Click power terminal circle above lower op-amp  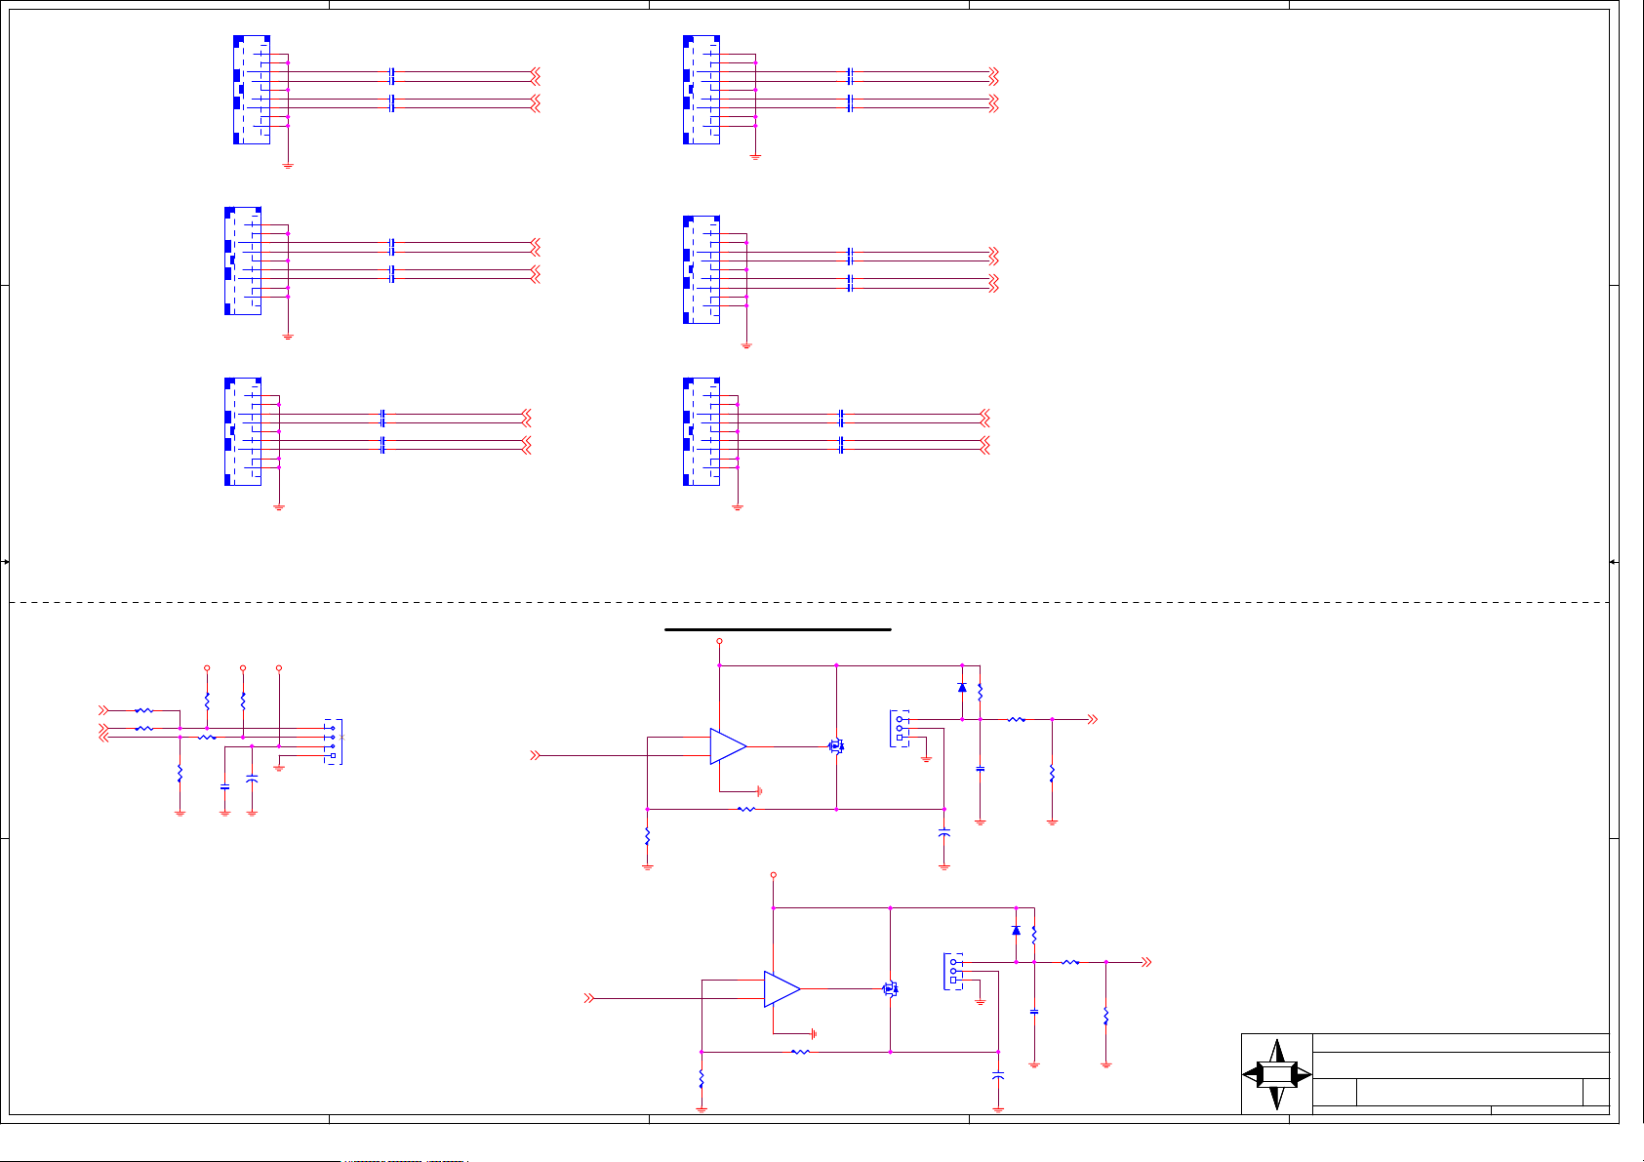[x=774, y=875]
